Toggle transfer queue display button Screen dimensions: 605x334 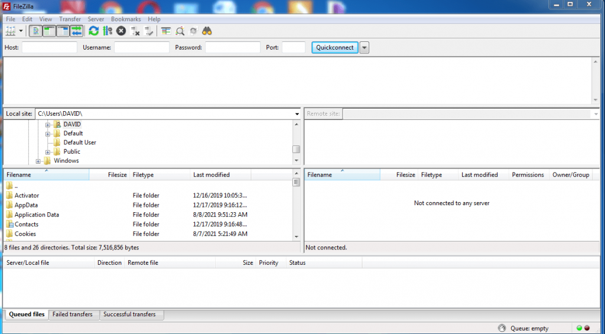pyautogui.click(x=77, y=31)
